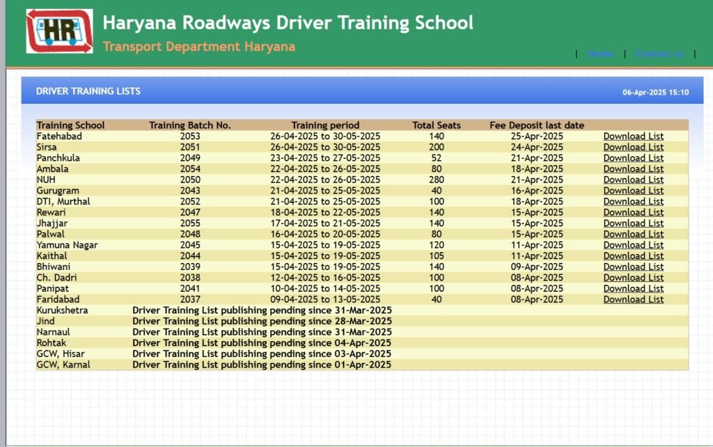Select the 'Gurugram' school name cell

58,191
